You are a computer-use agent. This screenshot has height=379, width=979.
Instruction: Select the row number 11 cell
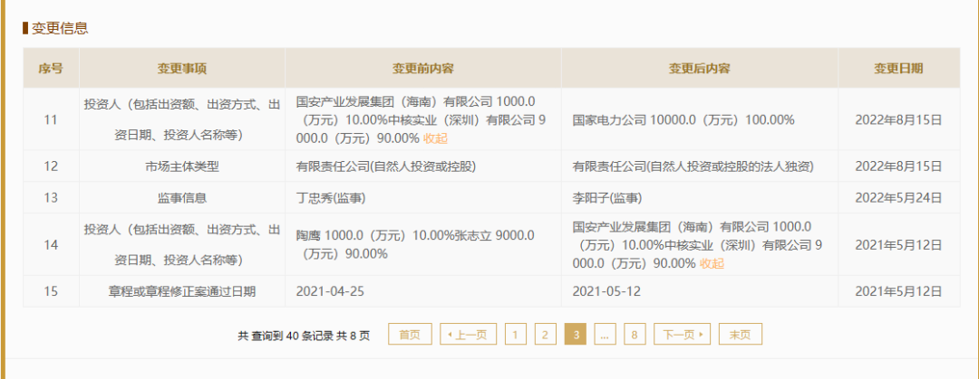51,119
